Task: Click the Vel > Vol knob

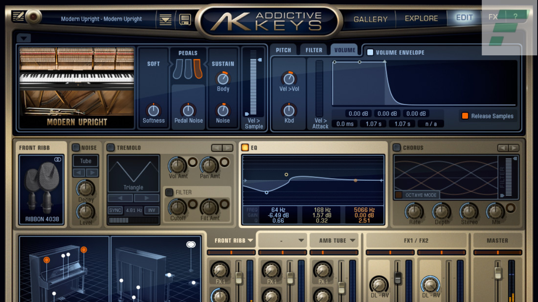Action: point(289,78)
